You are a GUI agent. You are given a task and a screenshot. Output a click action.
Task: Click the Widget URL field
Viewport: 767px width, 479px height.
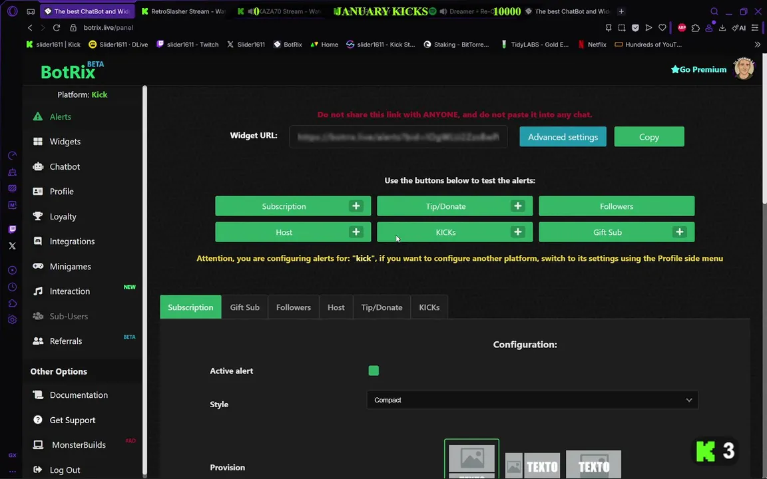point(397,137)
